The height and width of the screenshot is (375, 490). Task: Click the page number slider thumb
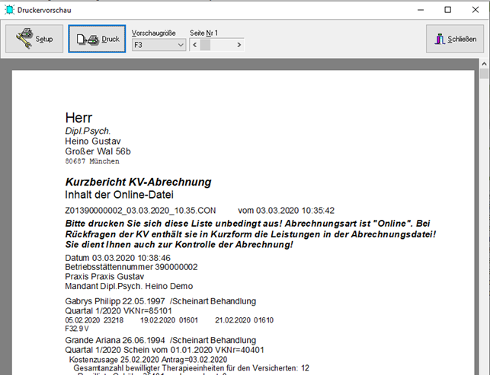click(205, 45)
